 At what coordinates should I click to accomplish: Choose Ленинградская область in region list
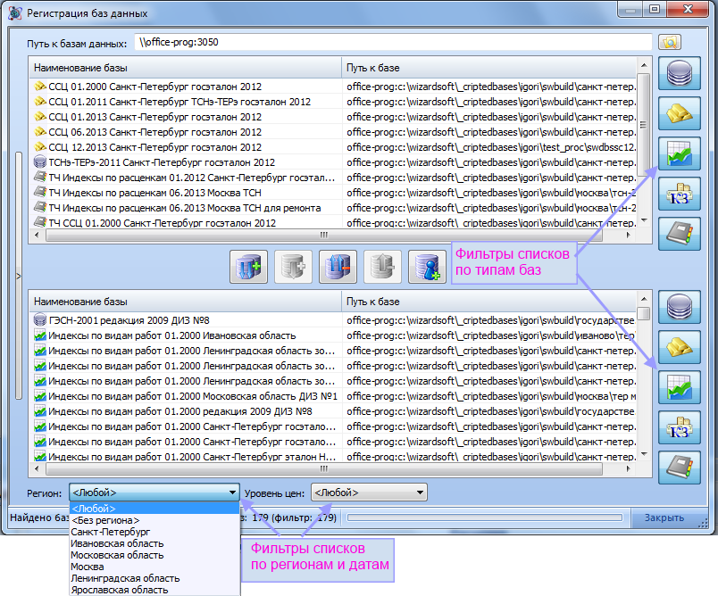click(x=154, y=578)
